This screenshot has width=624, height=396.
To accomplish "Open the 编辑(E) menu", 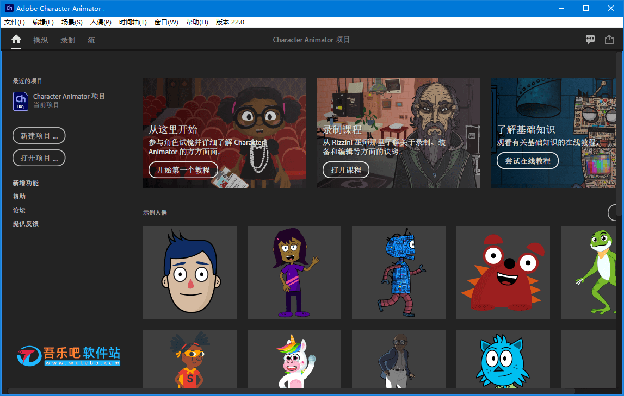I will (x=43, y=22).
